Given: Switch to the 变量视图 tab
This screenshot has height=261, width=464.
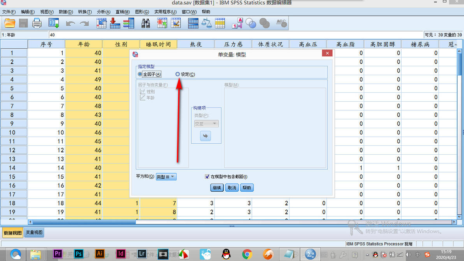Looking at the screenshot, I should pos(34,233).
